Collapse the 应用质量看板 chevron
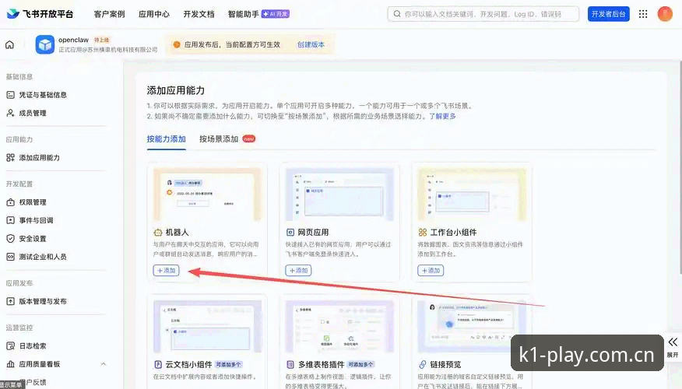This screenshot has height=389, width=682. tap(103, 364)
